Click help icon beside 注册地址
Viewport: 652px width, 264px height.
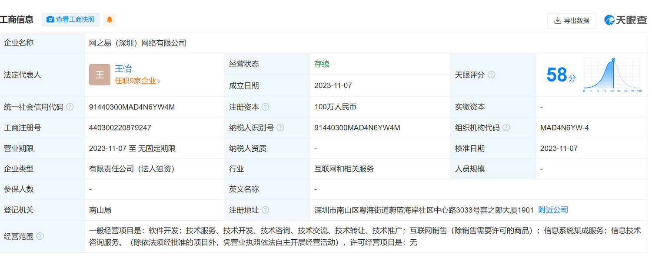(x=265, y=210)
